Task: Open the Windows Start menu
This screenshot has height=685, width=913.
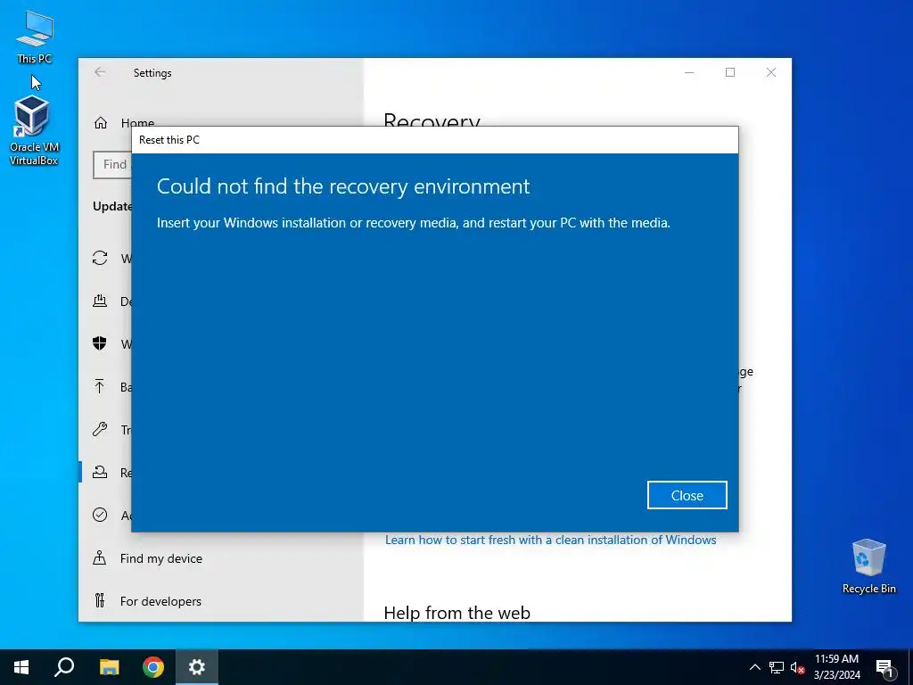Action: 21,667
